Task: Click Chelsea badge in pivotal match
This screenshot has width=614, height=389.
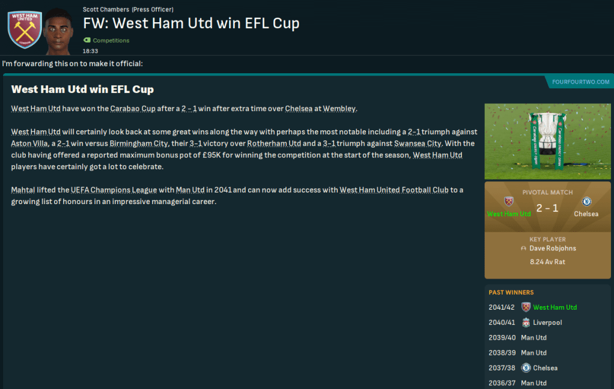Action: [586, 202]
